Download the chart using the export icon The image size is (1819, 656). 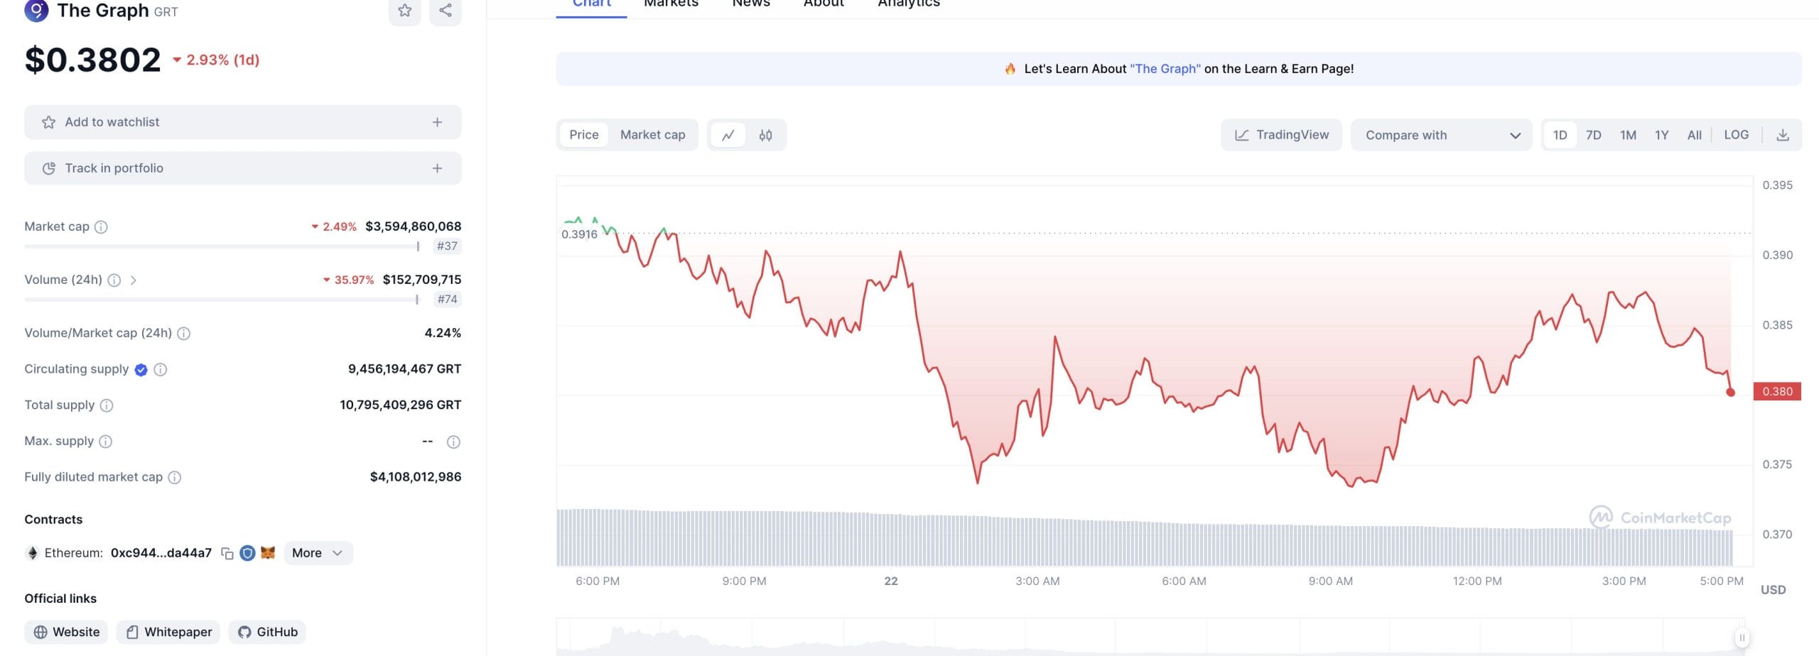1783,134
